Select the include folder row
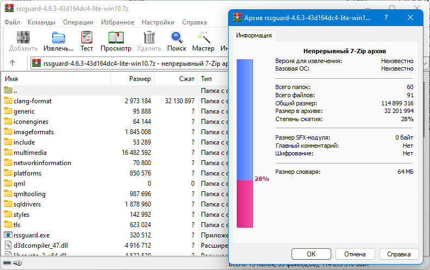This screenshot has width=430, height=270. point(115,142)
